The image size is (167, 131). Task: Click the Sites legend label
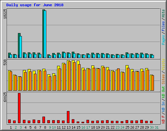pyautogui.click(x=163, y=79)
